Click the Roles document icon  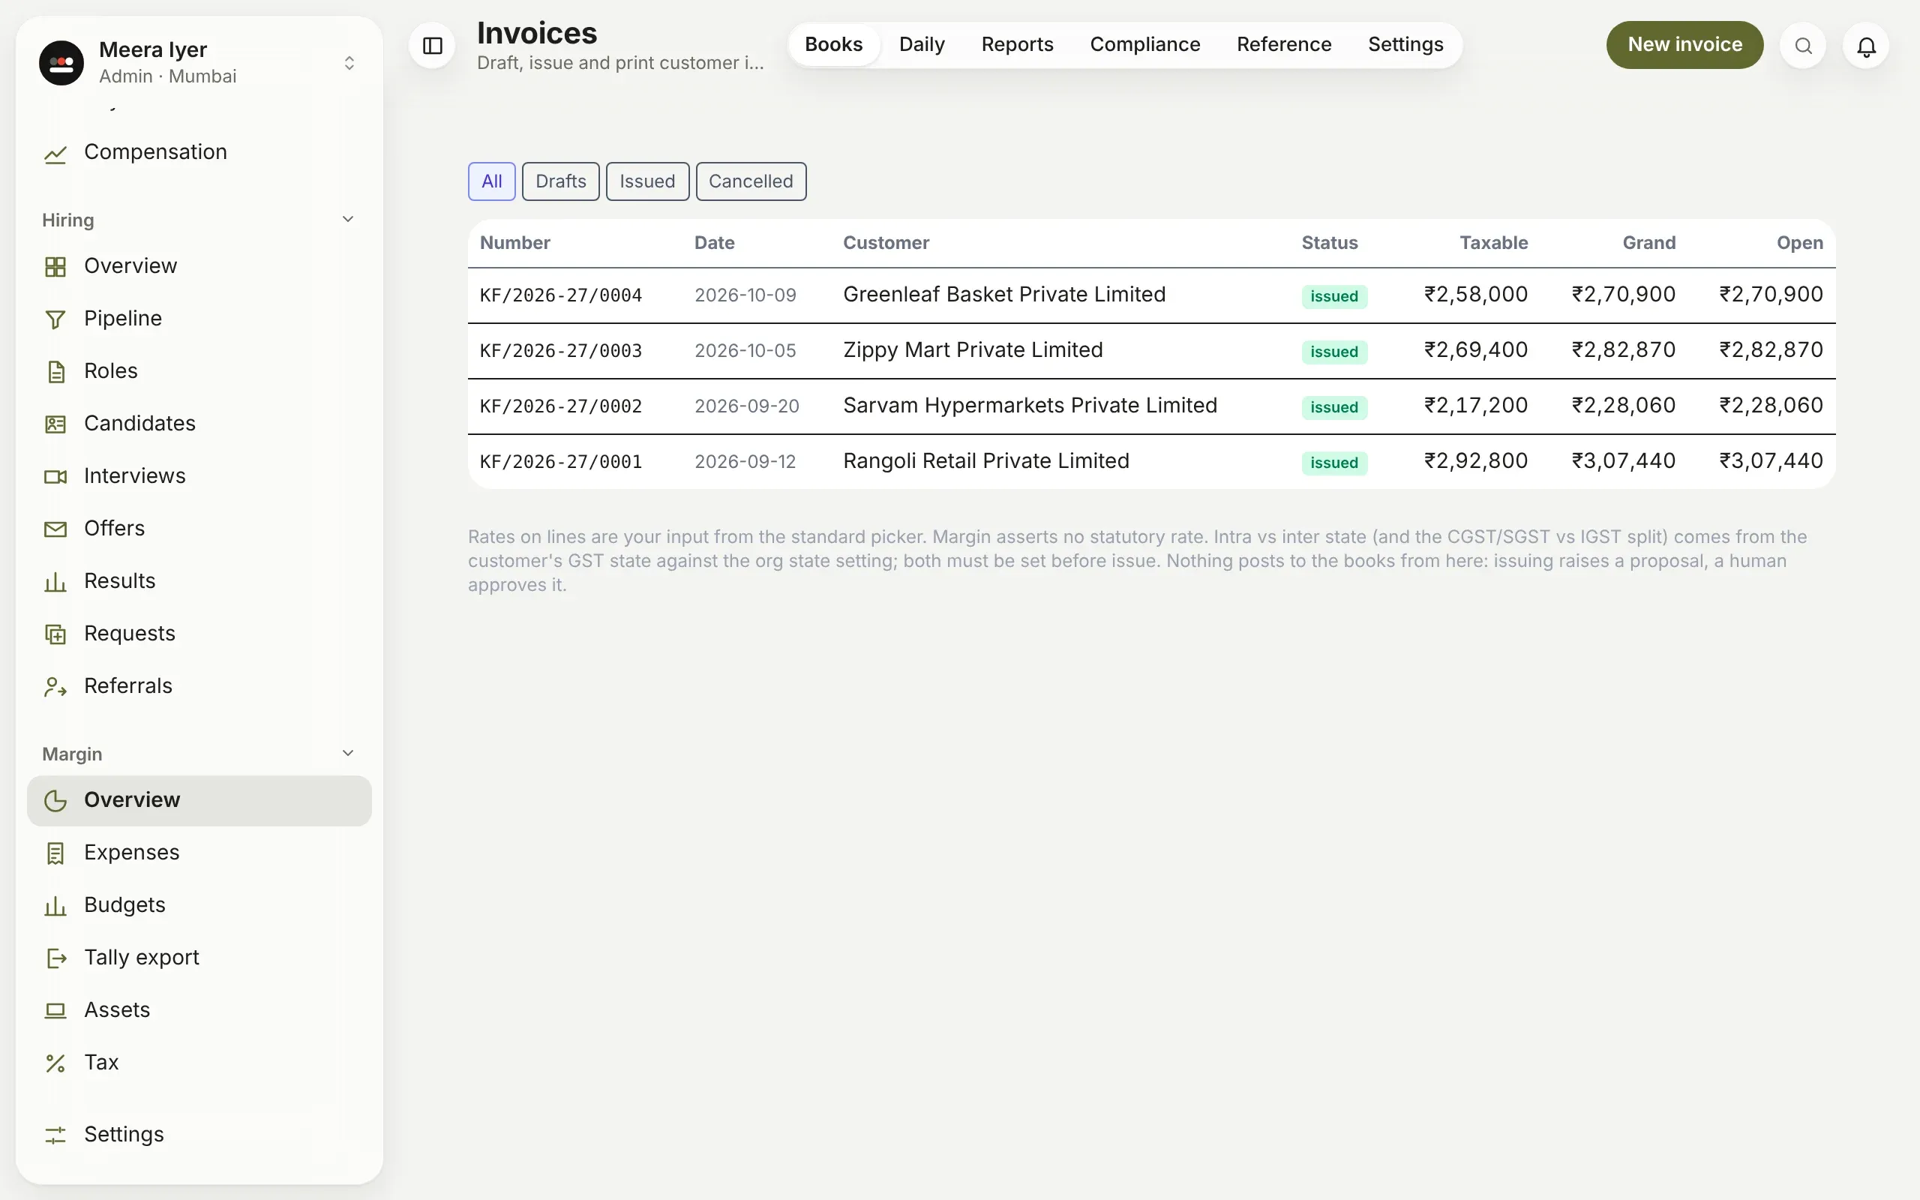coord(55,371)
